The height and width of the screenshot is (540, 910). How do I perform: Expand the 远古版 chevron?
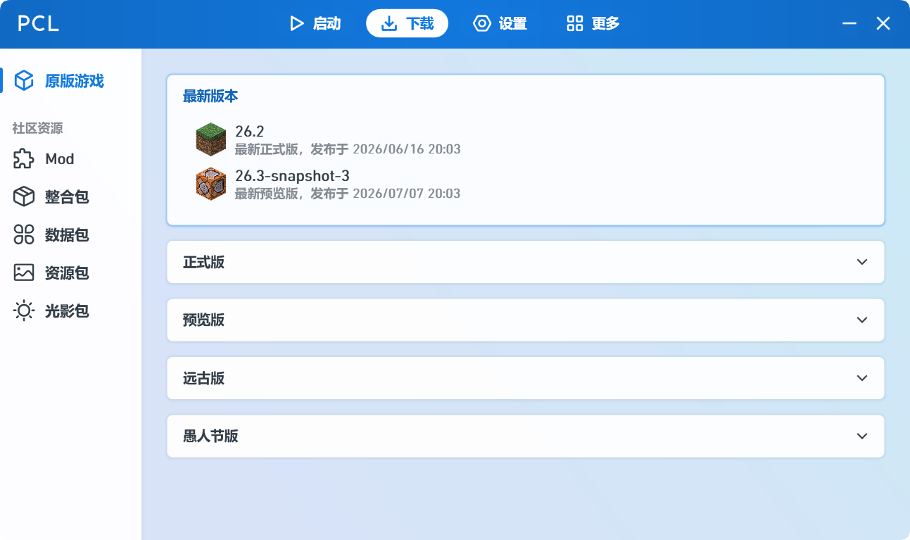coord(862,378)
